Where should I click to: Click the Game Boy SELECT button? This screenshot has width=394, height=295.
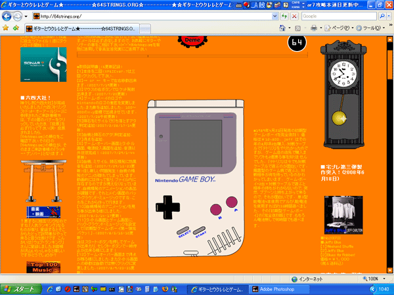[x=183, y=230]
